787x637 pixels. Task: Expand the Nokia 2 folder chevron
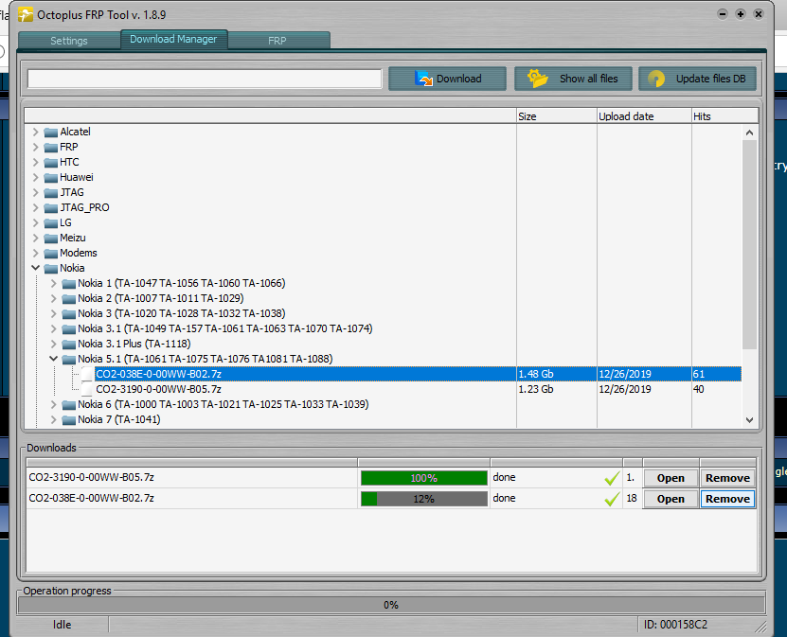click(53, 298)
